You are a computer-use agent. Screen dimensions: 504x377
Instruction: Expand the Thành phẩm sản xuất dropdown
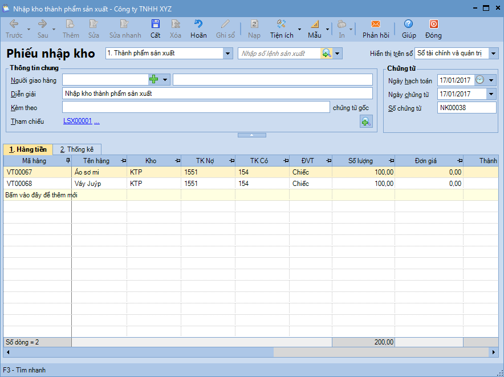pyautogui.click(x=228, y=53)
